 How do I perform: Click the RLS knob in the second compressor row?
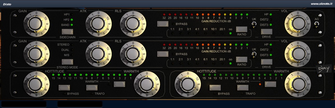coord(133,54)
